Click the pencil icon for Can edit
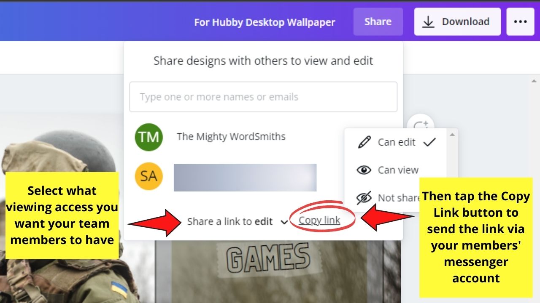Screen dimensions: 540x303 pos(364,142)
